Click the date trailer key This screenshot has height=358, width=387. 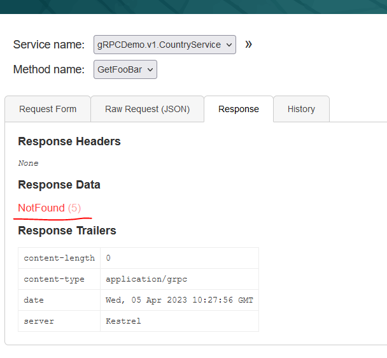tap(34, 300)
